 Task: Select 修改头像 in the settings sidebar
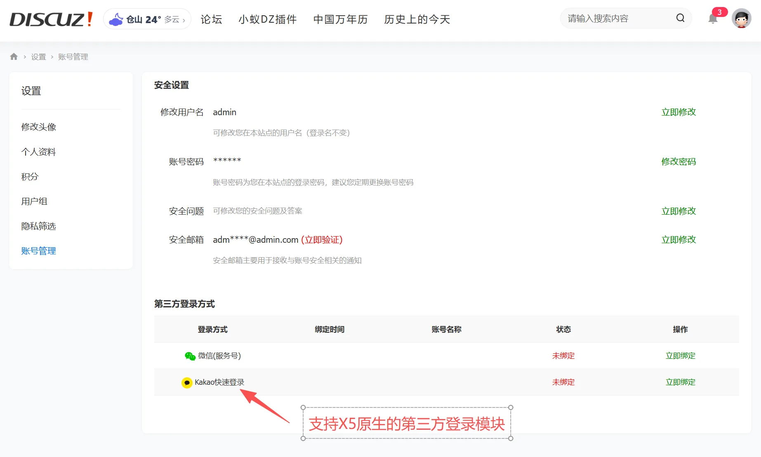point(39,127)
